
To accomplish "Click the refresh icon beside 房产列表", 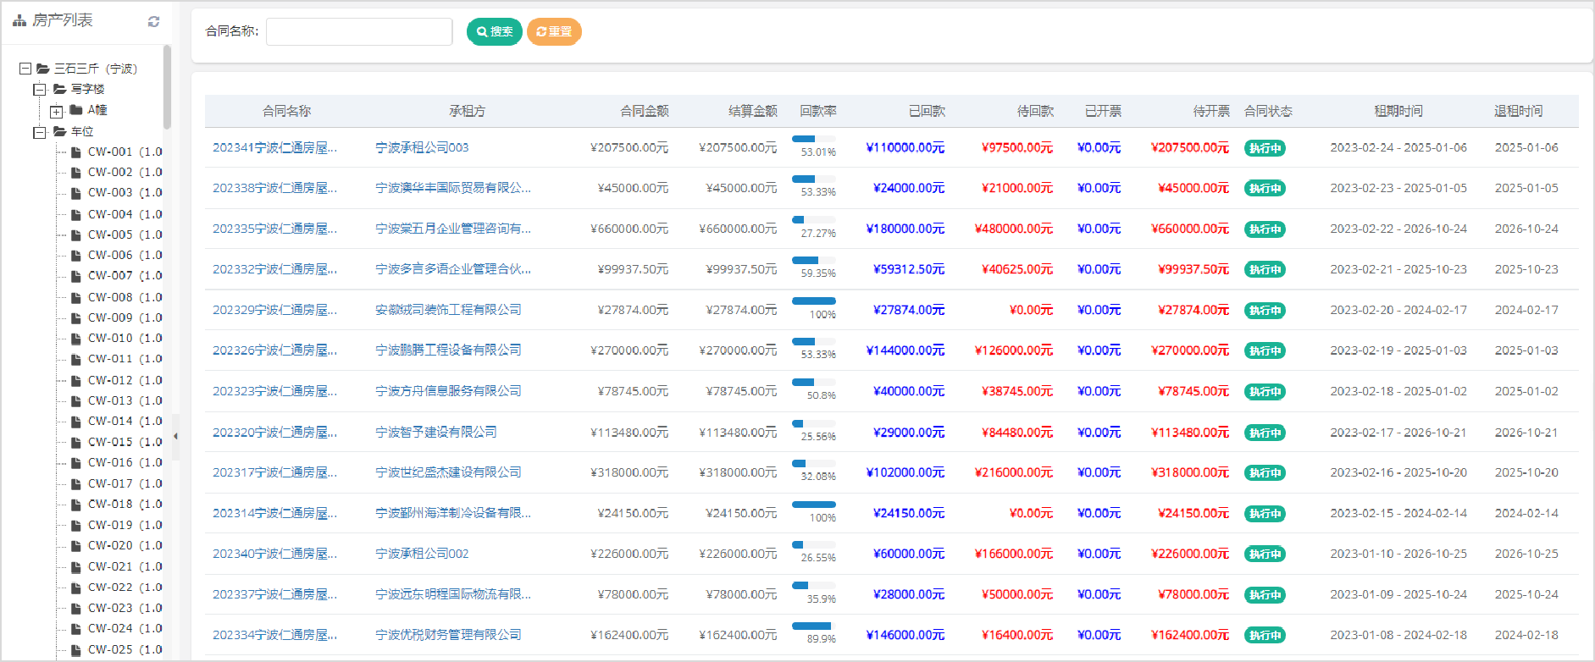I will tap(153, 21).
